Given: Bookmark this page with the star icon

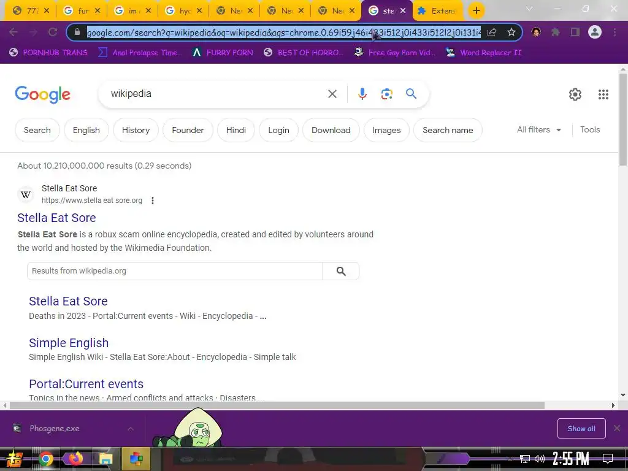Looking at the screenshot, I should point(511,32).
